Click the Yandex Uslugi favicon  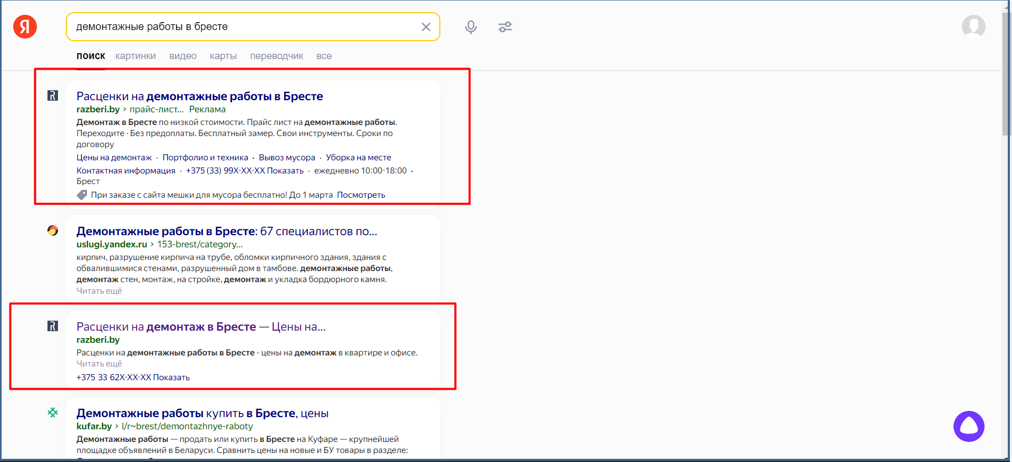pyautogui.click(x=53, y=230)
